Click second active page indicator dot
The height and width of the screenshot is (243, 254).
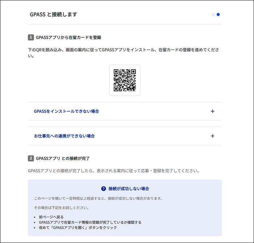pos(218,14)
